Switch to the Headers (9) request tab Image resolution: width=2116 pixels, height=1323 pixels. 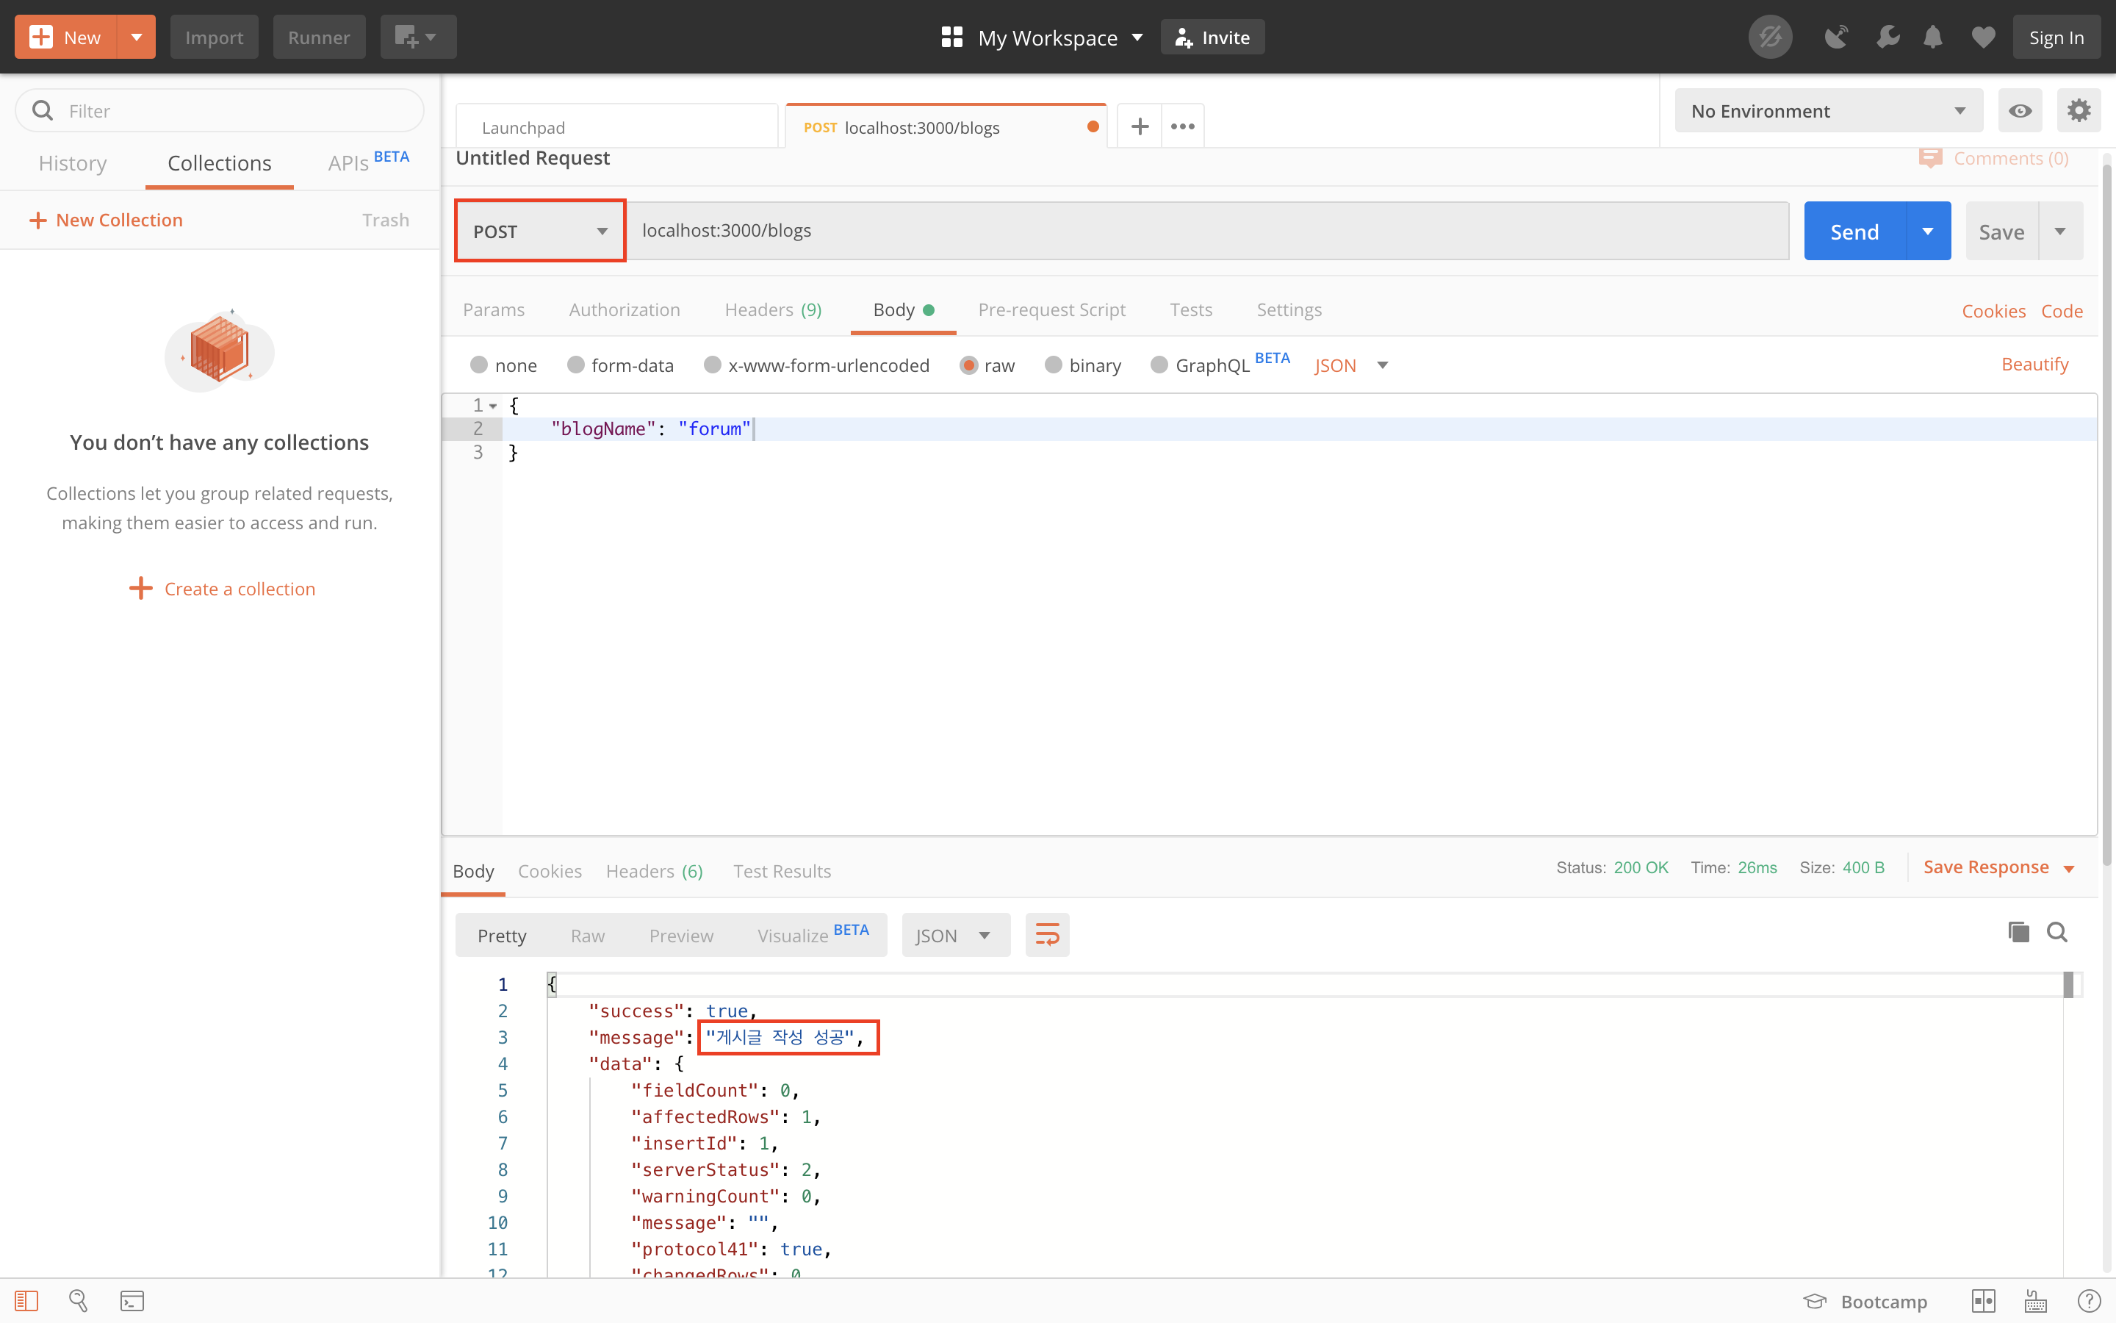772,309
